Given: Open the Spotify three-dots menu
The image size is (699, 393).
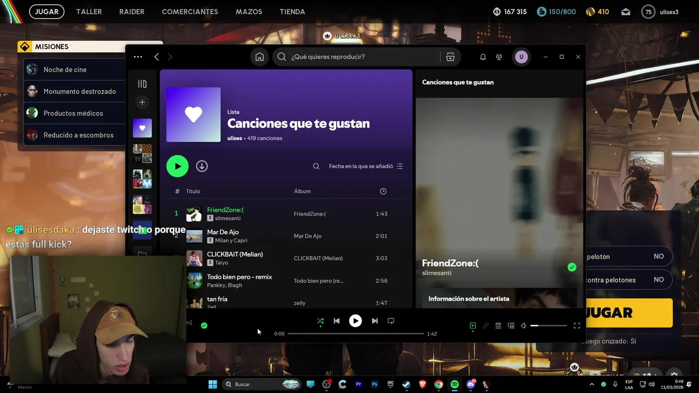Looking at the screenshot, I should click(138, 57).
